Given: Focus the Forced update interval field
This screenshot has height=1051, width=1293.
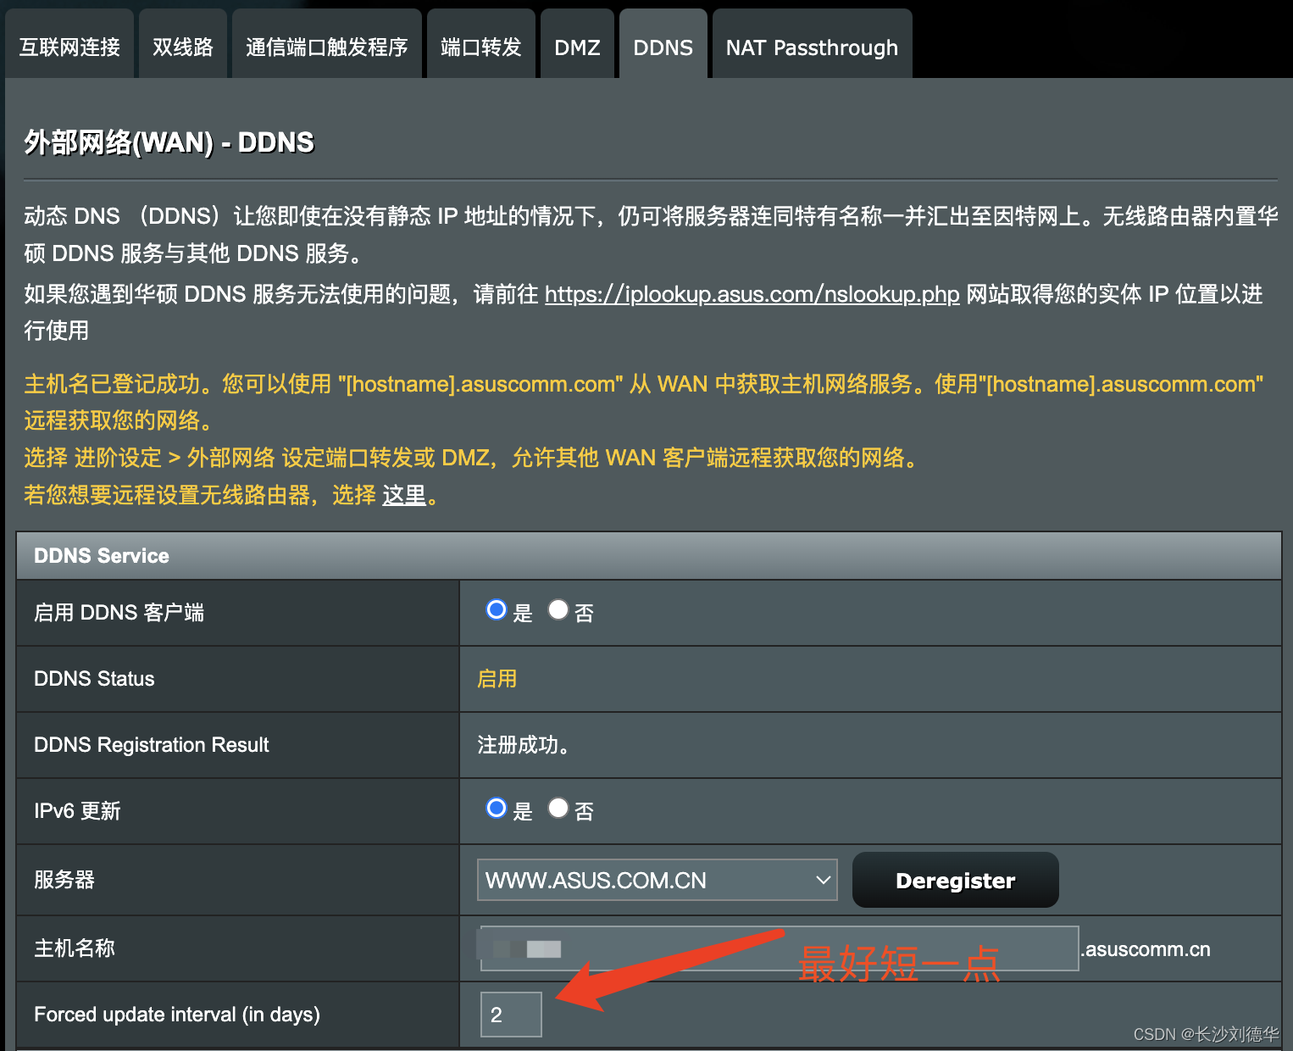Looking at the screenshot, I should [x=511, y=1015].
